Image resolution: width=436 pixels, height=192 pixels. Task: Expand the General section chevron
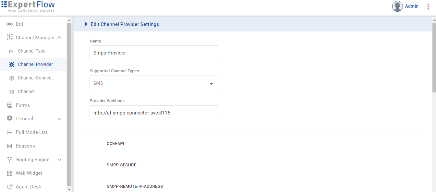coord(59,119)
